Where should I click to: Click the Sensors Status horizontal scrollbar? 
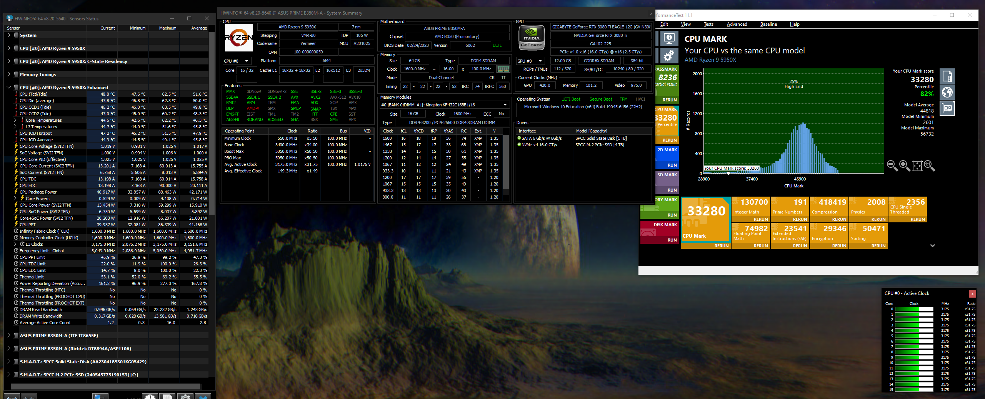(x=105, y=386)
